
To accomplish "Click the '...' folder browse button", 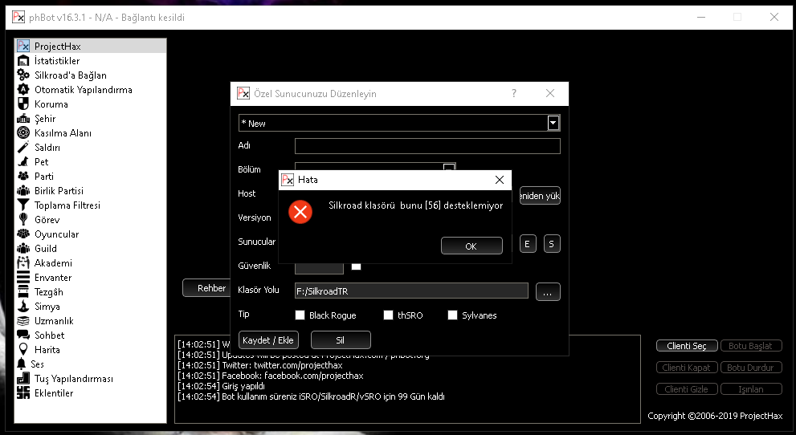I will coord(547,292).
